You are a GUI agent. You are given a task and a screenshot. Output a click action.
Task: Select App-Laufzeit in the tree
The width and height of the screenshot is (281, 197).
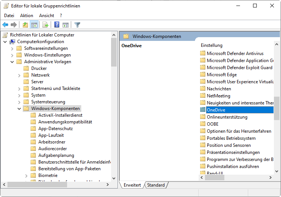[x=51, y=135]
